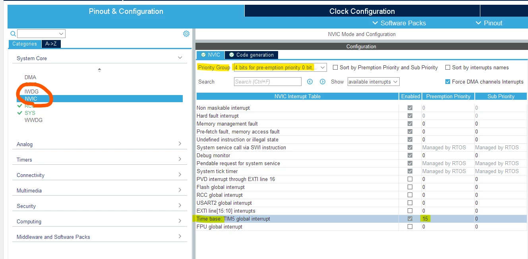Screen dimensions: 528x259
Task: Toggle Time base TIM5 global interrupt checkbox
Action: [x=410, y=219]
